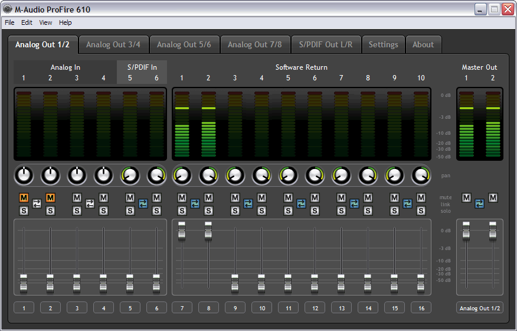Open the File menu
Viewport: 517px width, 331px height.
pyautogui.click(x=9, y=22)
